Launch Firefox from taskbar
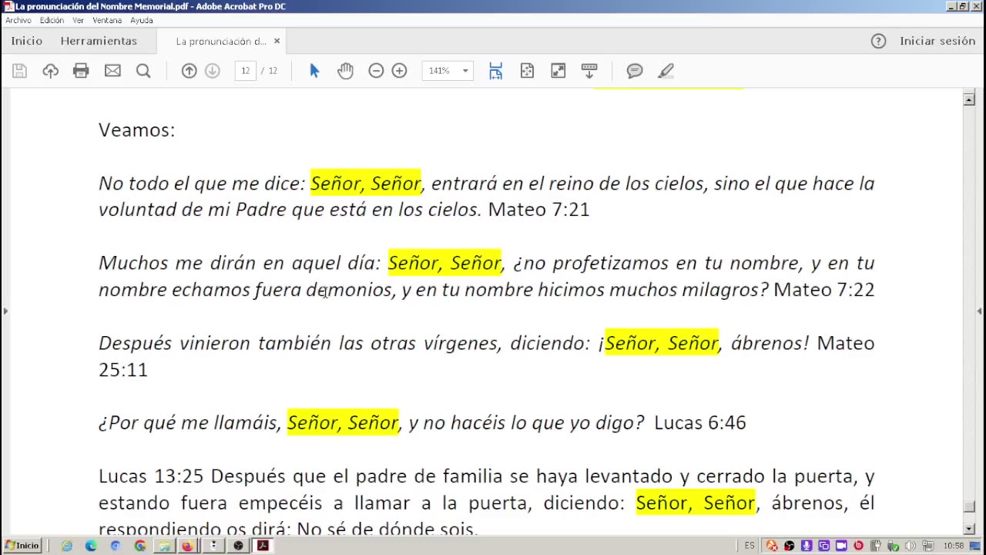The width and height of the screenshot is (986, 555). 187,546
